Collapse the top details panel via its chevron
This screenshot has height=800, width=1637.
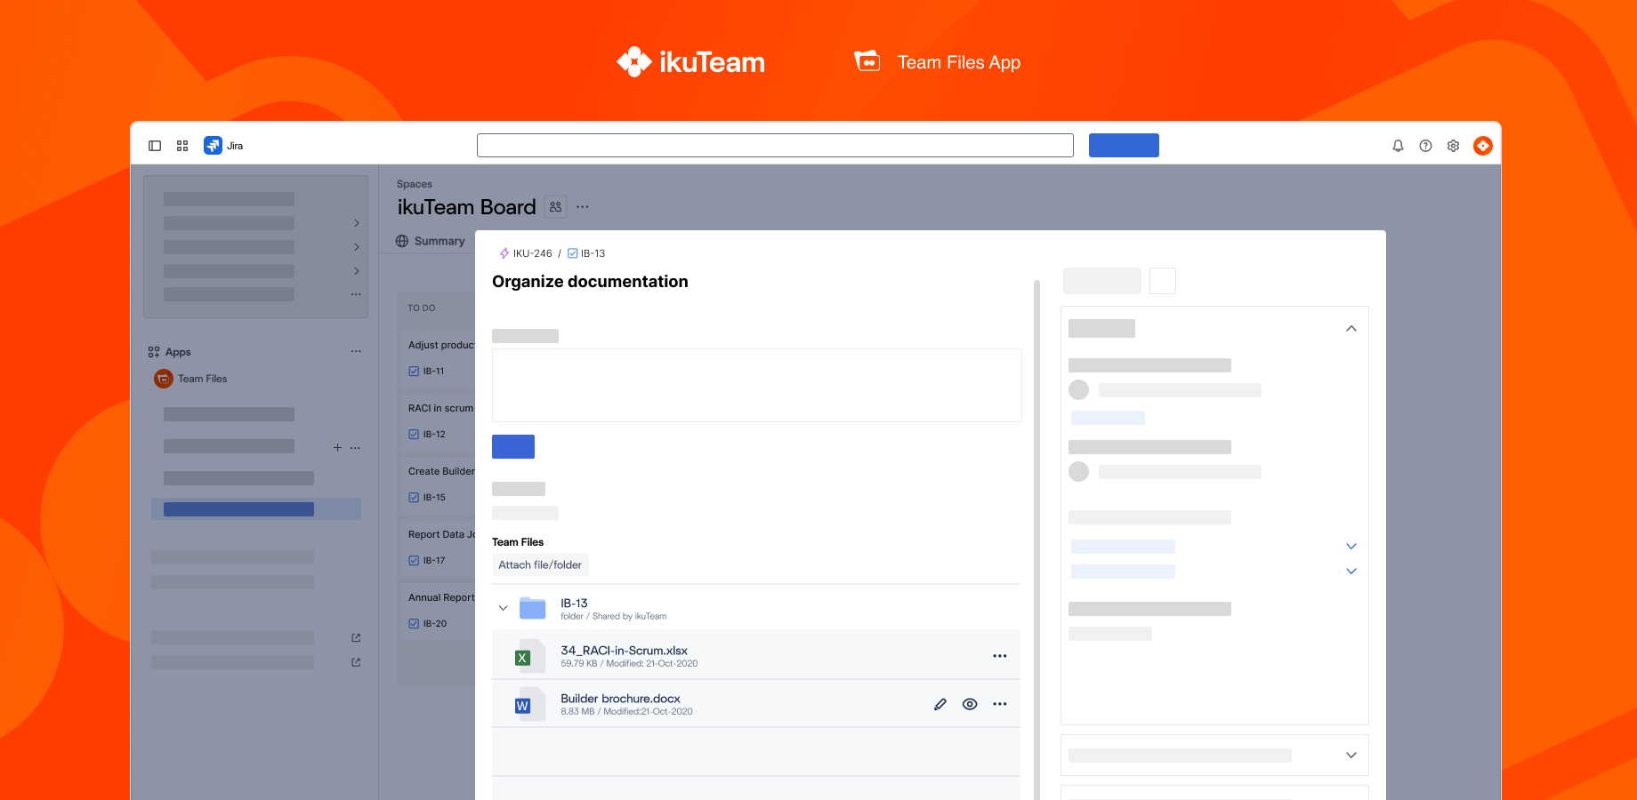(x=1351, y=328)
